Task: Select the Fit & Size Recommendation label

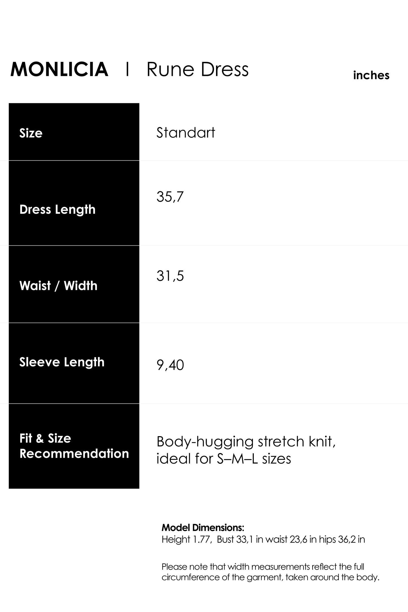Action: pyautogui.click(x=74, y=446)
